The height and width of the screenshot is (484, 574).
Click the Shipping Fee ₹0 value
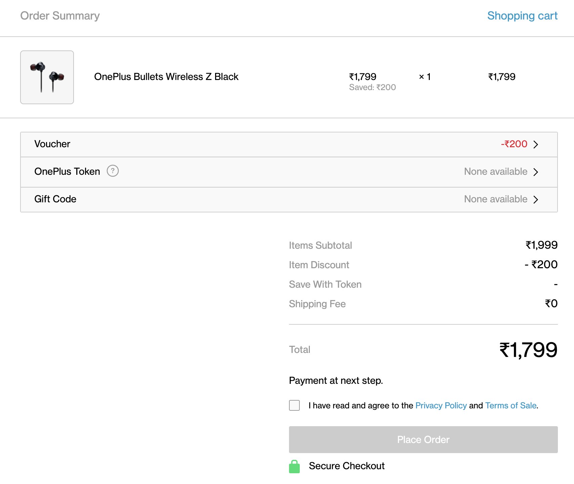[551, 304]
